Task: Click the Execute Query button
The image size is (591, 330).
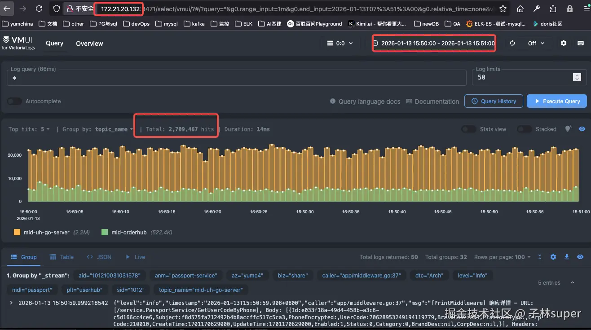Action: [556, 101]
